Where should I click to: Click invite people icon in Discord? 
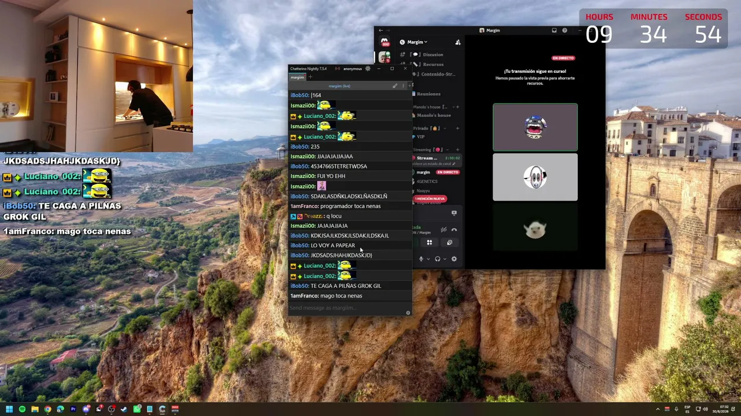458,42
